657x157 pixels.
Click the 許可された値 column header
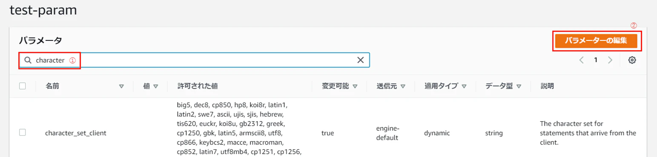(x=198, y=86)
